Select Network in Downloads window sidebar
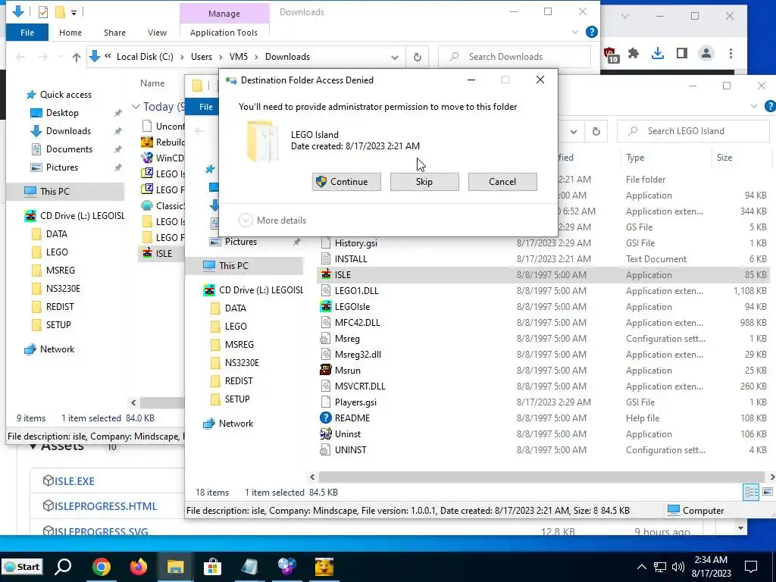776x582 pixels. click(57, 349)
